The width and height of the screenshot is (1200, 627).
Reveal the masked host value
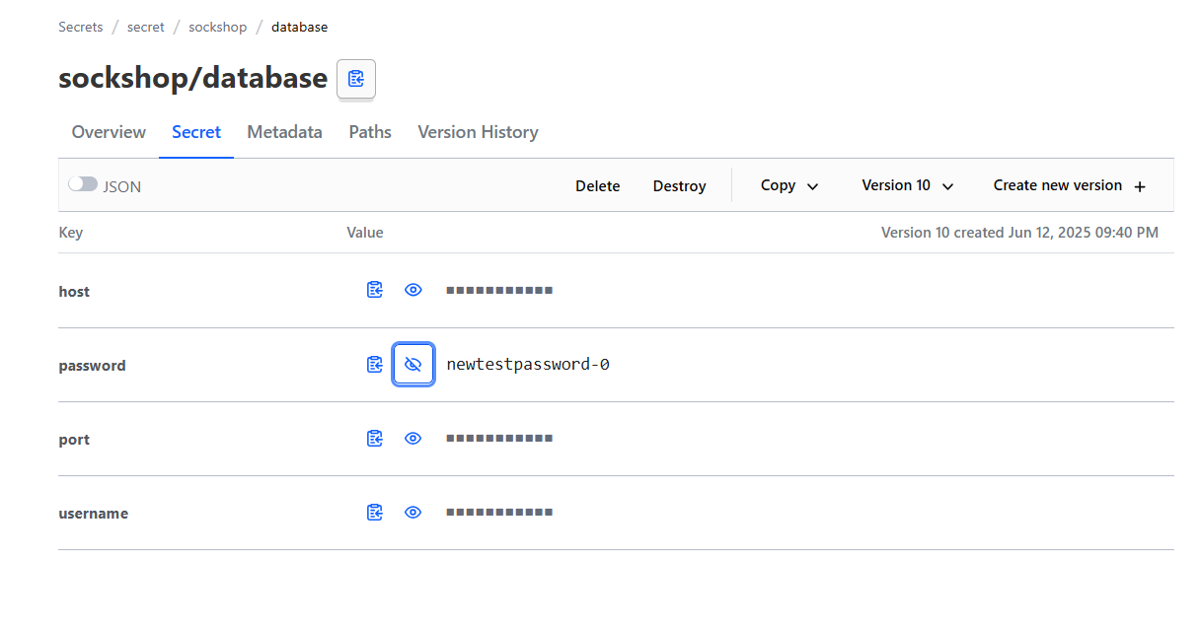coord(413,290)
